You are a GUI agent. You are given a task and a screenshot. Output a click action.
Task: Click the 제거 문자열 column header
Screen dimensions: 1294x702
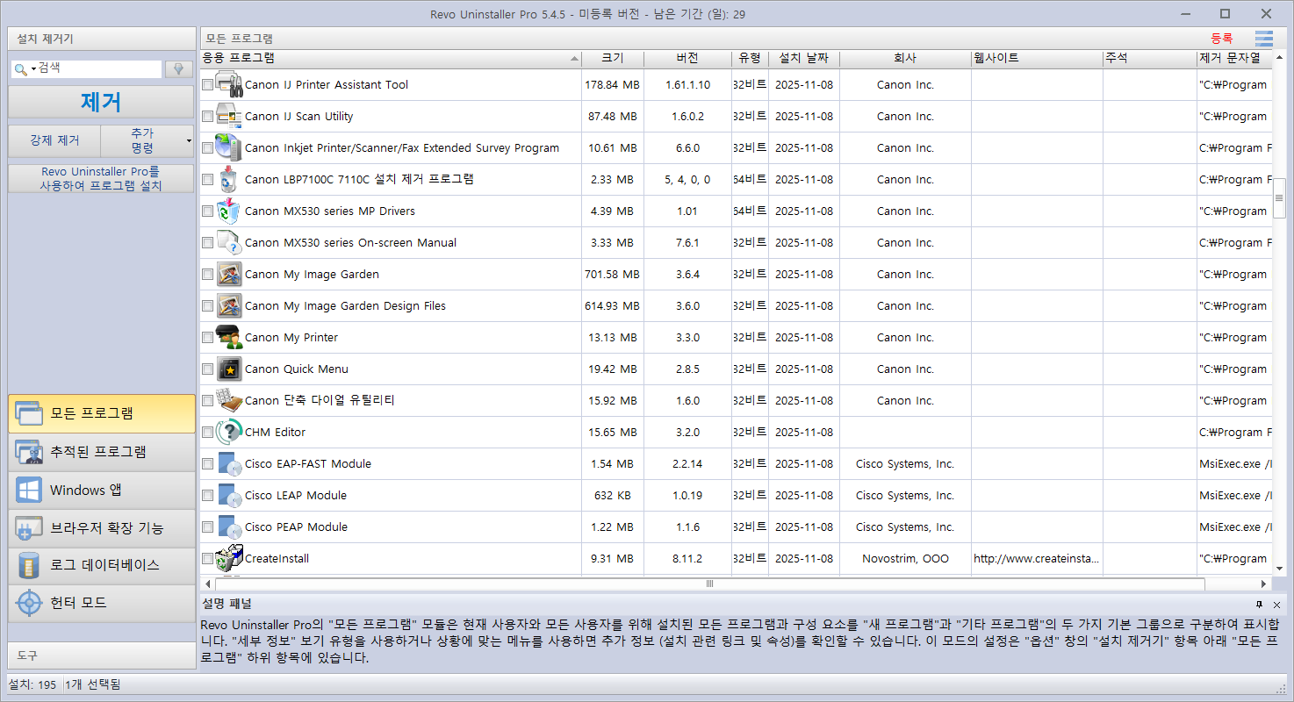pyautogui.click(x=1234, y=59)
